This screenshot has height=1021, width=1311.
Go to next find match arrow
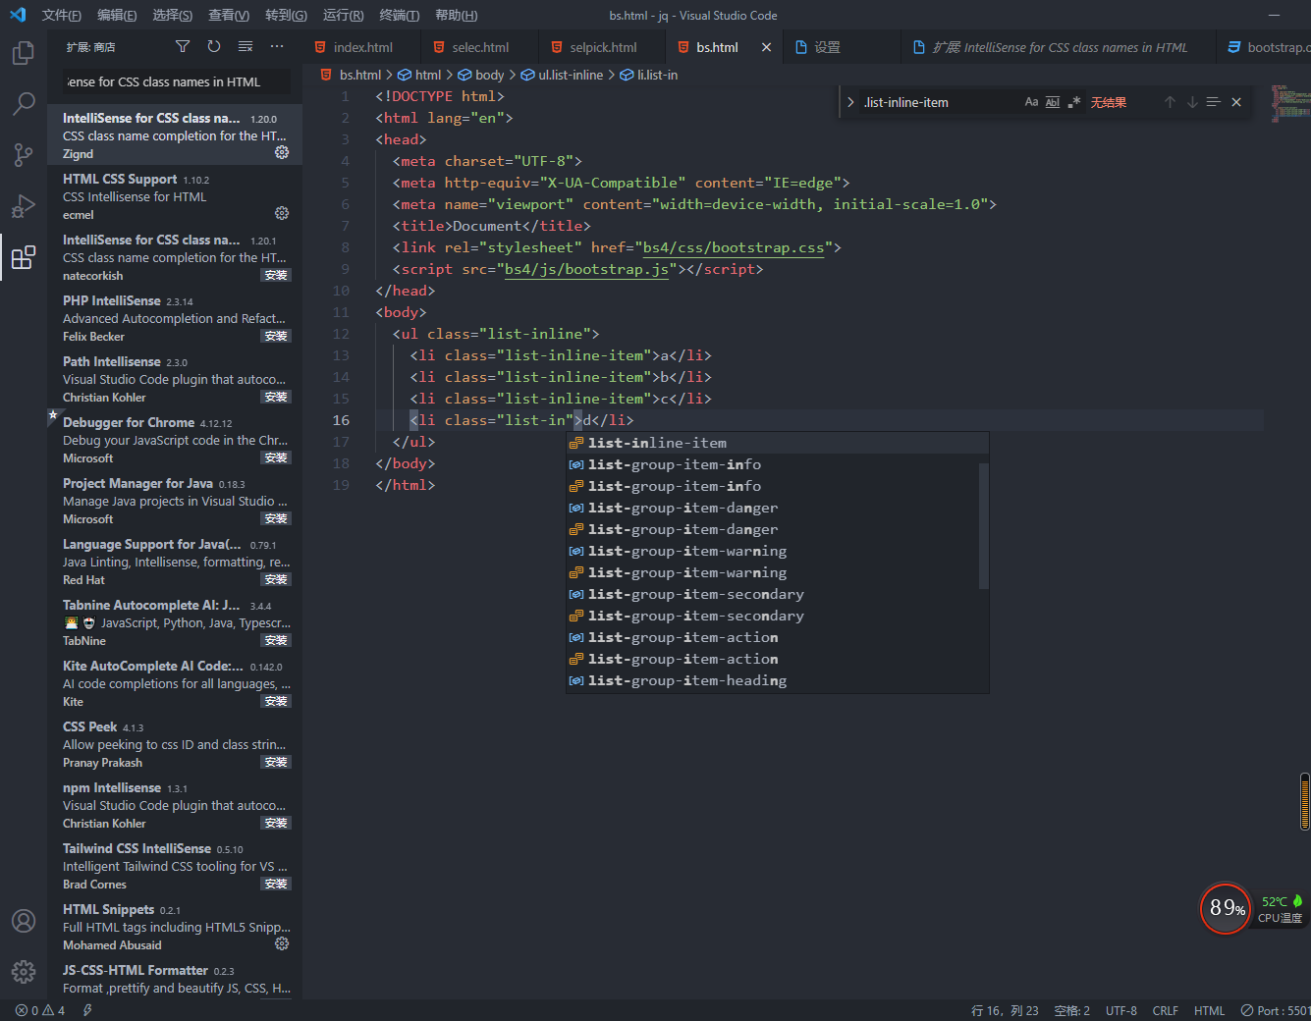click(x=1192, y=102)
